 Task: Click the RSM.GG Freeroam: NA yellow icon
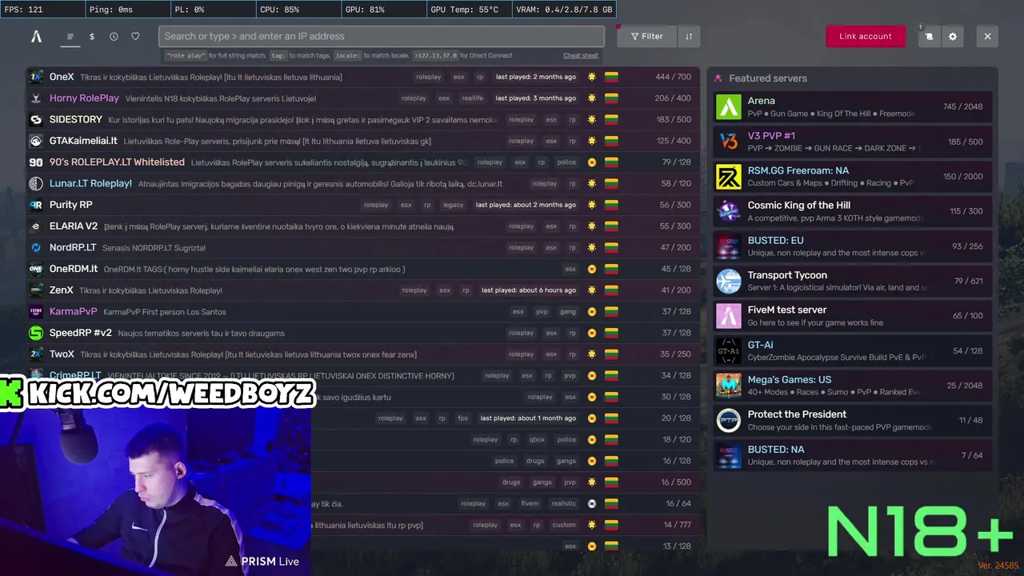(728, 177)
